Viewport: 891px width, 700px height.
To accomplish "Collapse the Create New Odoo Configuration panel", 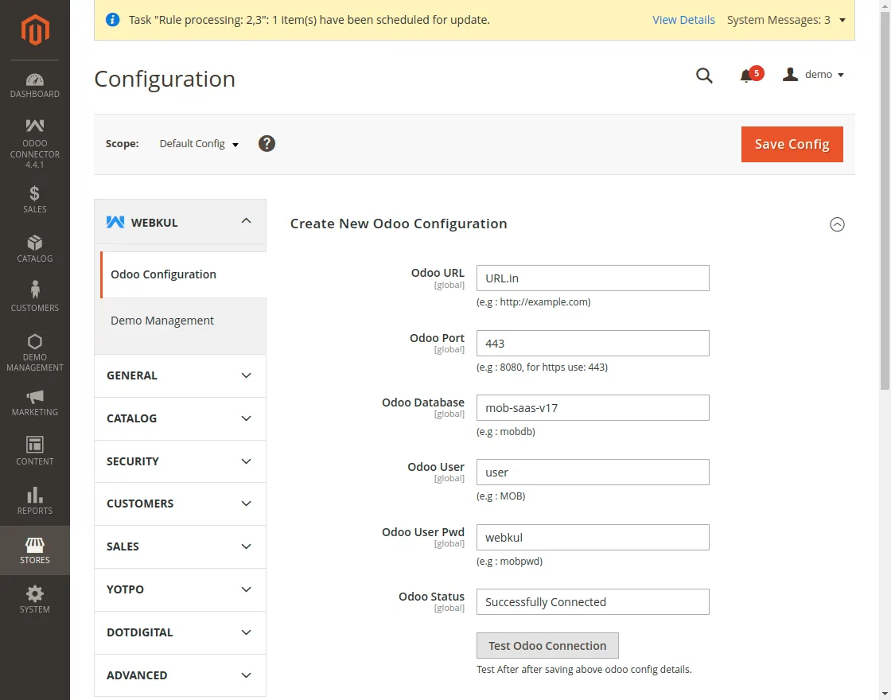I will tap(837, 224).
